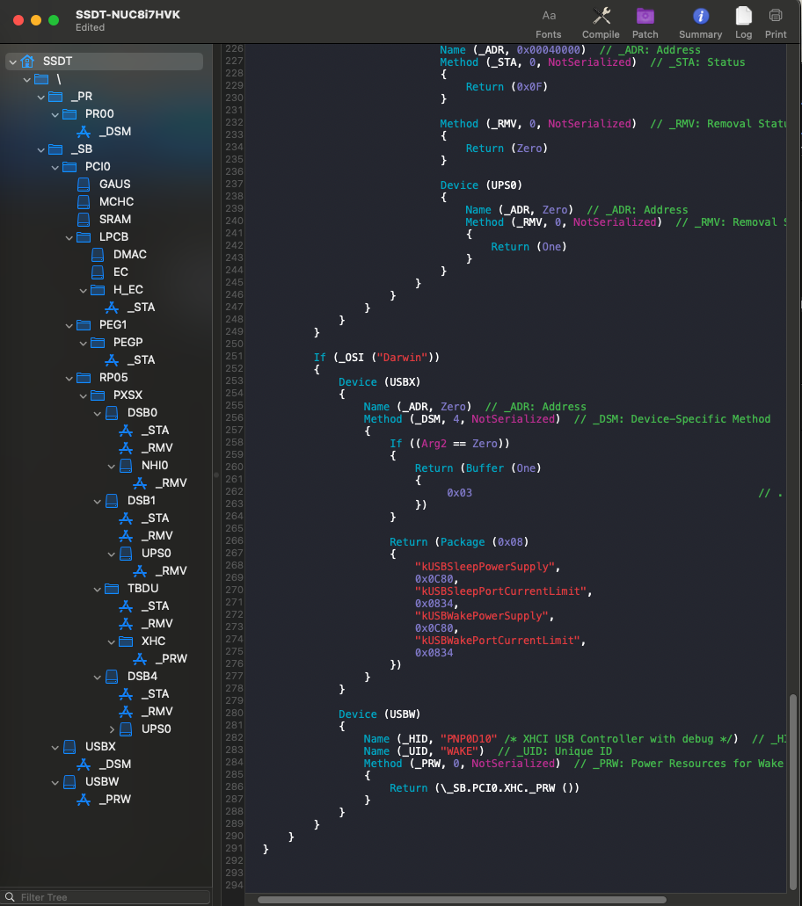Select PR00 in the tree
Viewport: 802px width, 906px height.
pyautogui.click(x=99, y=114)
